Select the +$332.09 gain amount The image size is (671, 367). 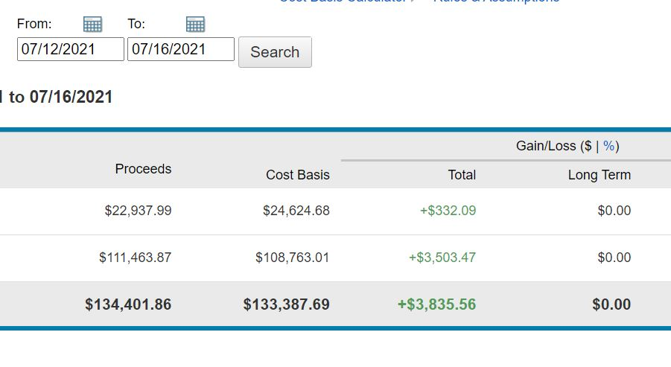pos(448,211)
